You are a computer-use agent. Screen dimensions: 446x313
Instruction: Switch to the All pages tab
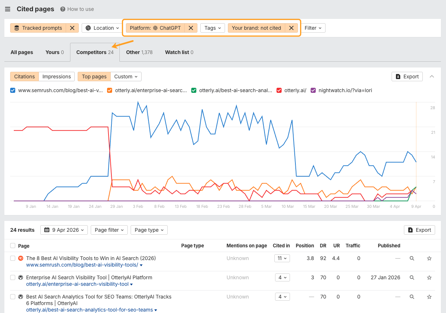(21, 52)
